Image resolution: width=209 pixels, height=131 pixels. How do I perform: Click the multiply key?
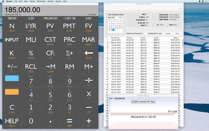(x=89, y=95)
